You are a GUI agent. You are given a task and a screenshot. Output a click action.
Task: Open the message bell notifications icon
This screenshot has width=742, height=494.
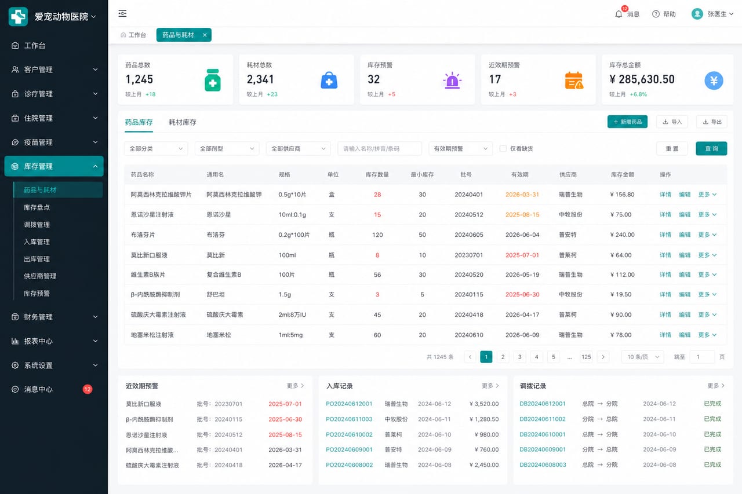619,14
